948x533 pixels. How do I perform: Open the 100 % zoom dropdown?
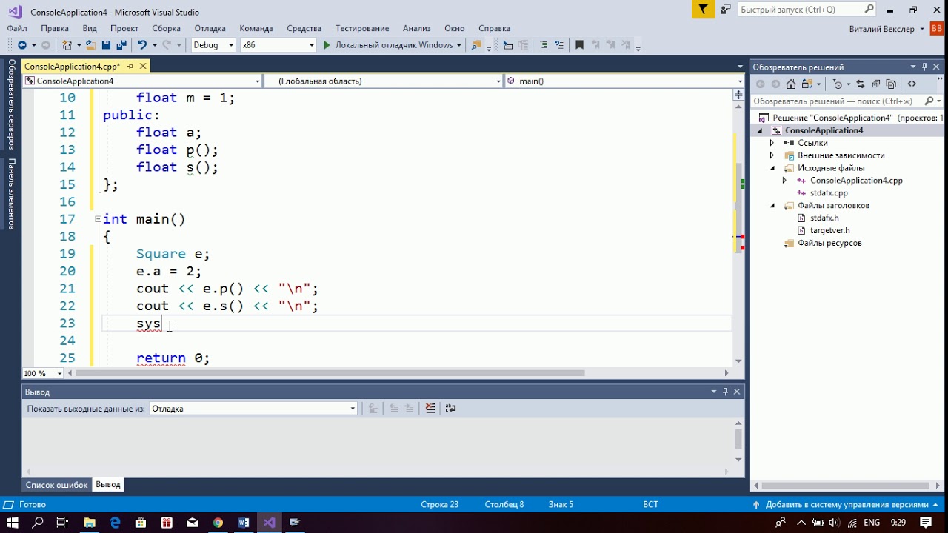[43, 373]
